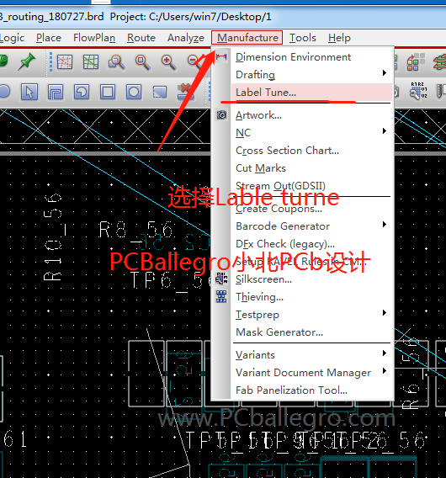This screenshot has height=478, width=446.
Task: Click the Delete Islands red X icon
Action: click(186, 92)
